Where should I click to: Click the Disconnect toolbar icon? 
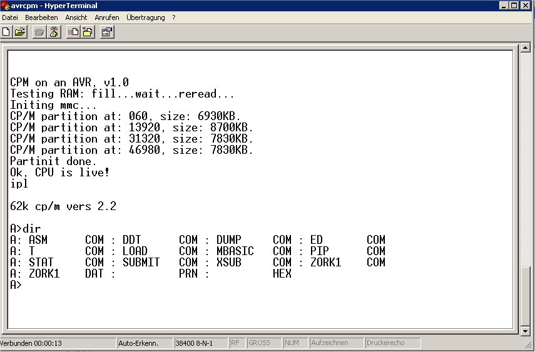54,32
